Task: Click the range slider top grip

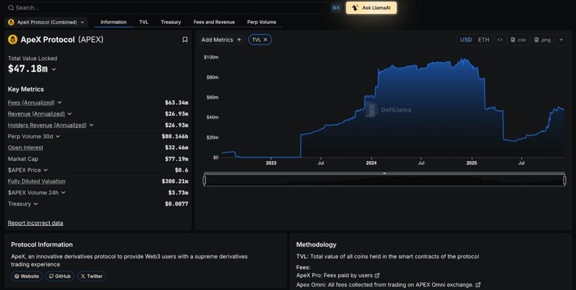Action: click(385, 173)
